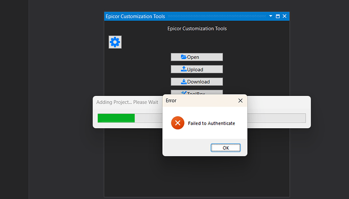Click the Epicor Customization Tools title bar
Image resolution: width=349 pixels, height=199 pixels.
(x=197, y=16)
